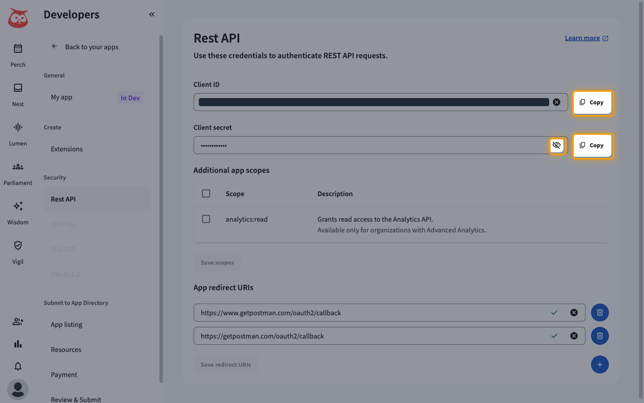
Task: Delete the www.getpostman.com redirect URI
Action: (600, 313)
